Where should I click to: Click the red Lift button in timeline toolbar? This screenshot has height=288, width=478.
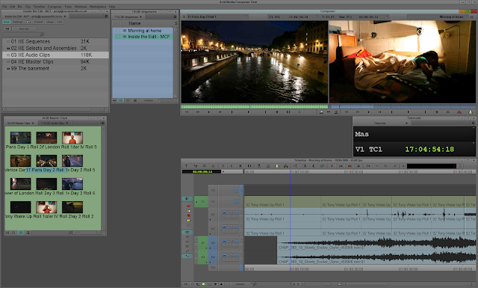(285, 166)
